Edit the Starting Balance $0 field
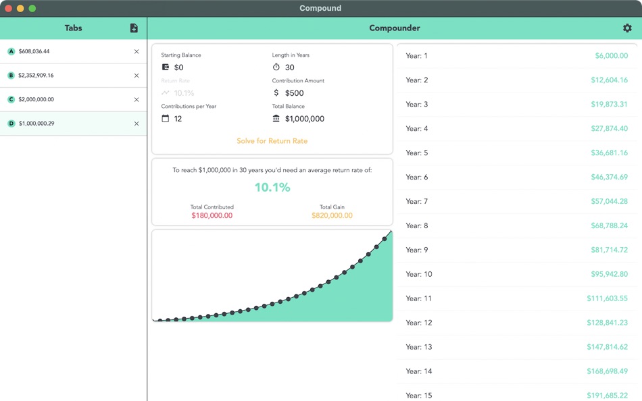The height and width of the screenshot is (401, 642). click(x=179, y=67)
